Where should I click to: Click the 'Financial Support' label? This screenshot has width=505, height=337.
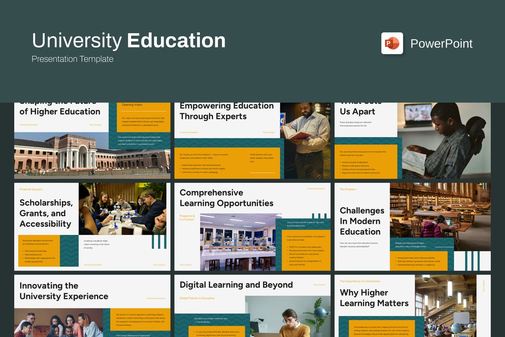pyautogui.click(x=31, y=189)
